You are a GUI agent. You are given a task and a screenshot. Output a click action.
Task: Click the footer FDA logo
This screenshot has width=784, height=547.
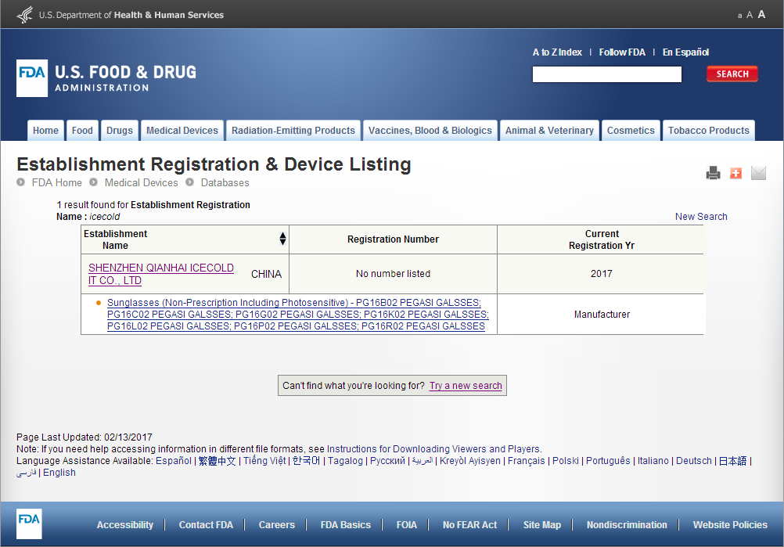coord(29,524)
